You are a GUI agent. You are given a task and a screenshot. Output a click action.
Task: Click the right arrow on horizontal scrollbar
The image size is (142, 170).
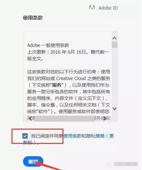click(105, 118)
